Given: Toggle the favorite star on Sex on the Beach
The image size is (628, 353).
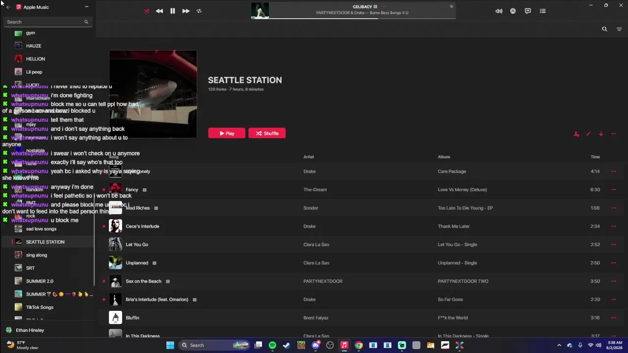Looking at the screenshot, I should point(104,281).
